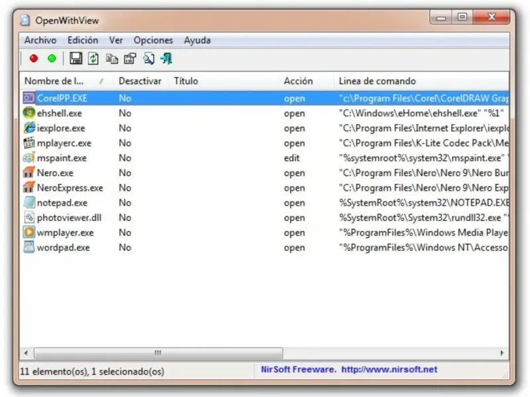The image size is (530, 397).
Task: Open the Ver menu
Action: pyautogui.click(x=115, y=40)
